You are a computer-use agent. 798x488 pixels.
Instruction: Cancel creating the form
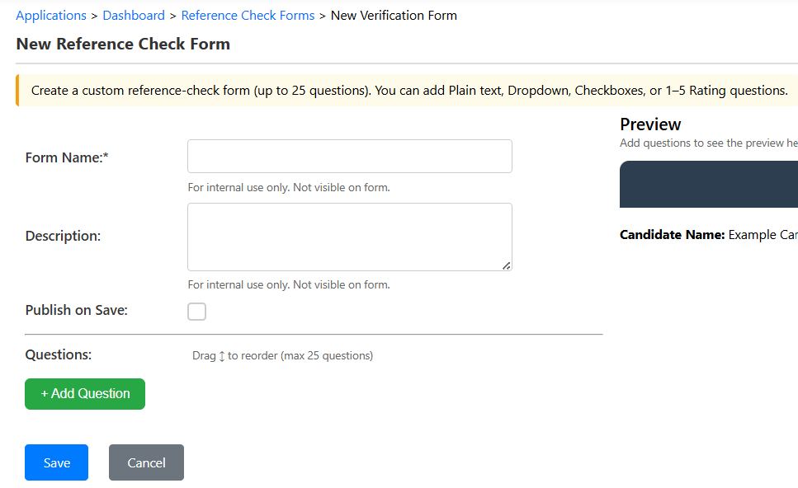click(146, 462)
